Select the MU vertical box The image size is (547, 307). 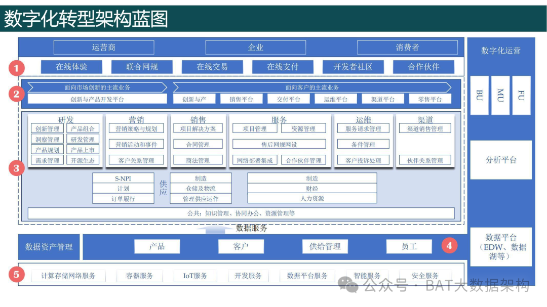[x=500, y=95]
